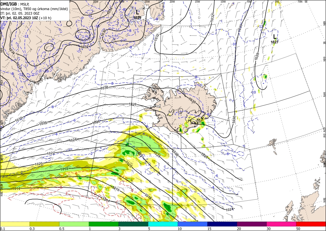This screenshot has width=326, height=231.
Task: Click the legend value '15'
Action: pos(209,229)
